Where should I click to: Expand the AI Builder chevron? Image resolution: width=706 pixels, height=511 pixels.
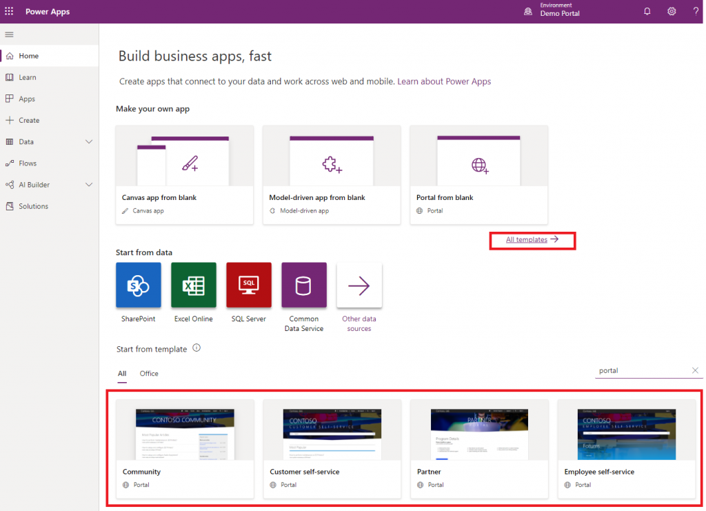tap(89, 185)
